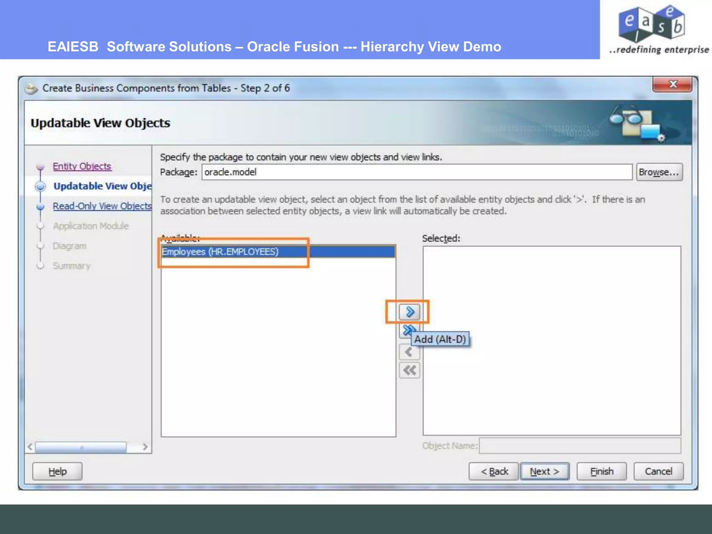Click the sidebar horizontal scrollbar thumb
Image resolution: width=712 pixels, height=534 pixels.
click(81, 447)
